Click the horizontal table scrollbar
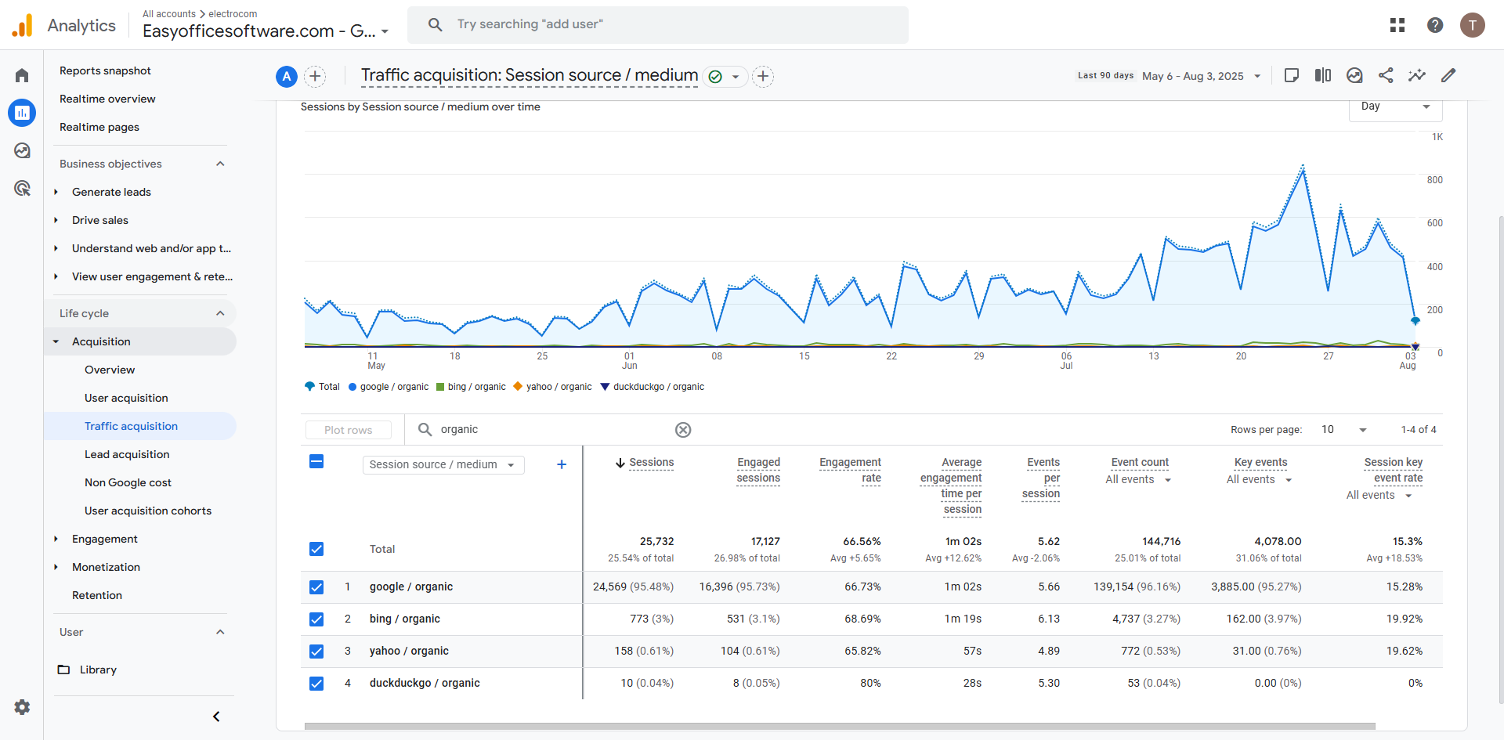 coord(840,726)
